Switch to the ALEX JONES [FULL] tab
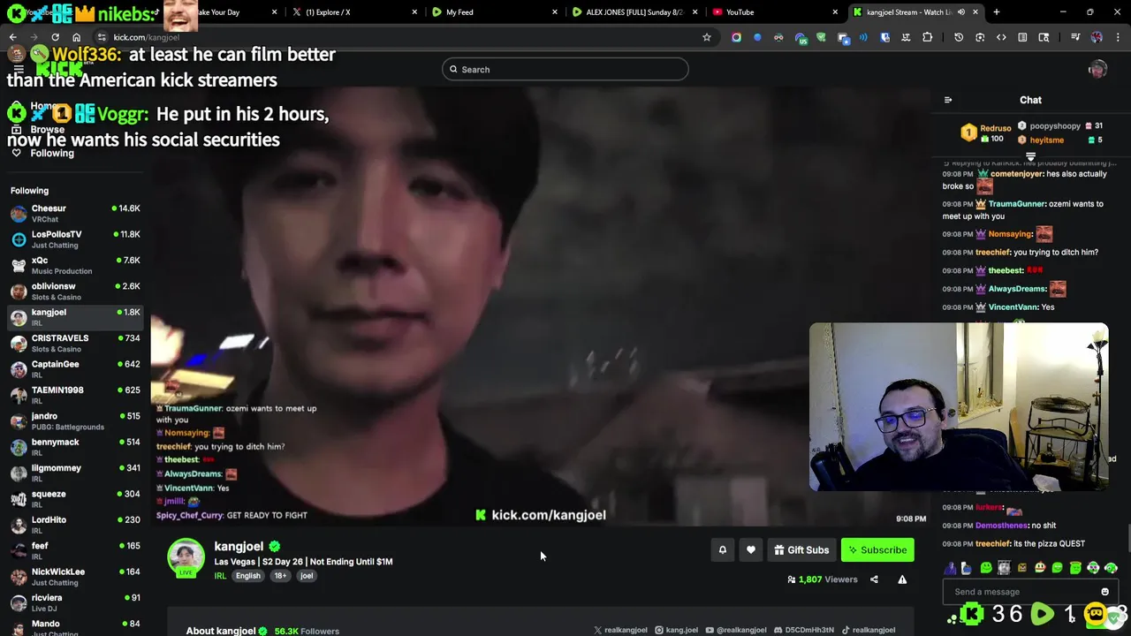The width and height of the screenshot is (1131, 636). point(634,12)
